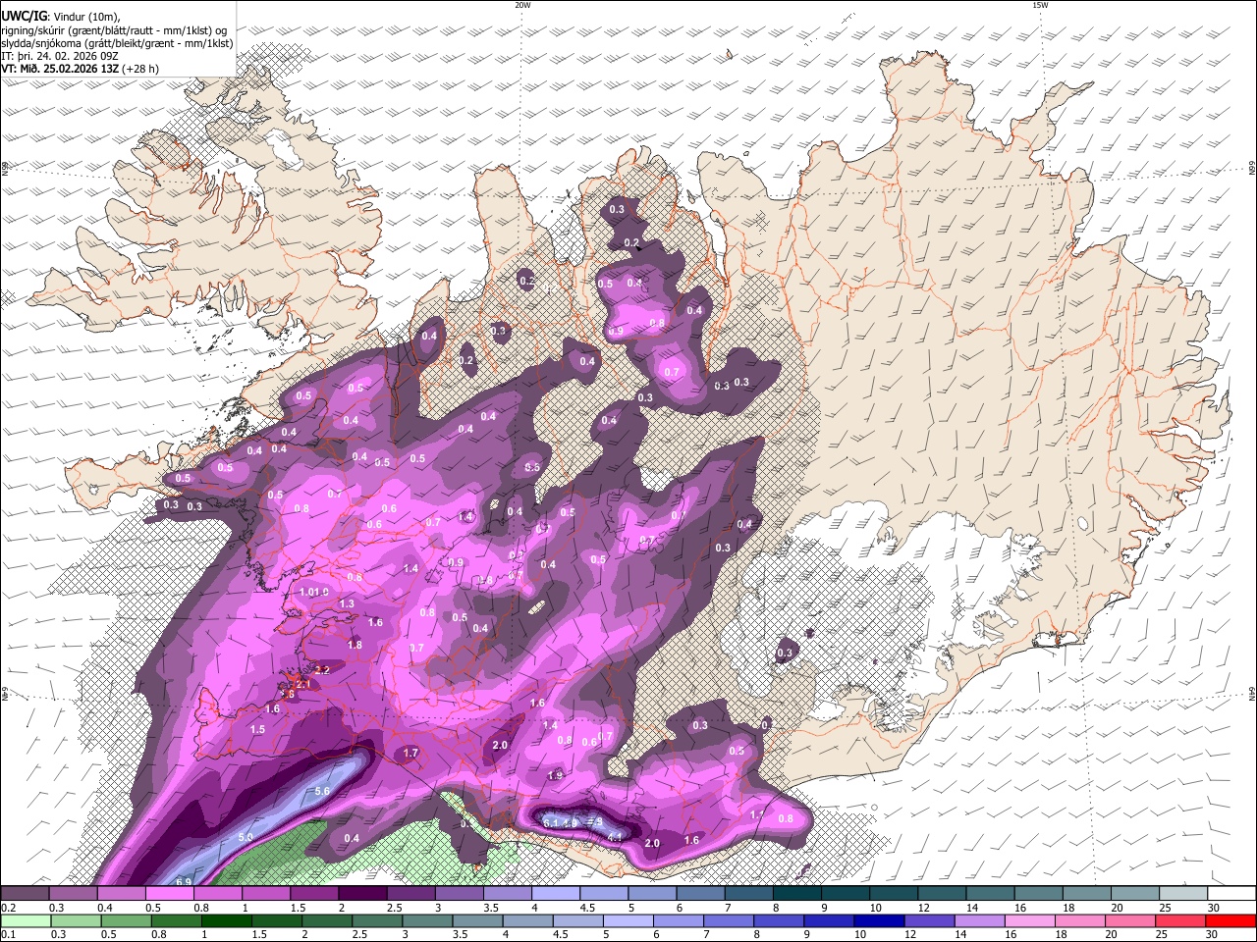
Task: Select the bright magenta swatch between 0.5 and 0.8 in snow legend
Action: (x=169, y=893)
